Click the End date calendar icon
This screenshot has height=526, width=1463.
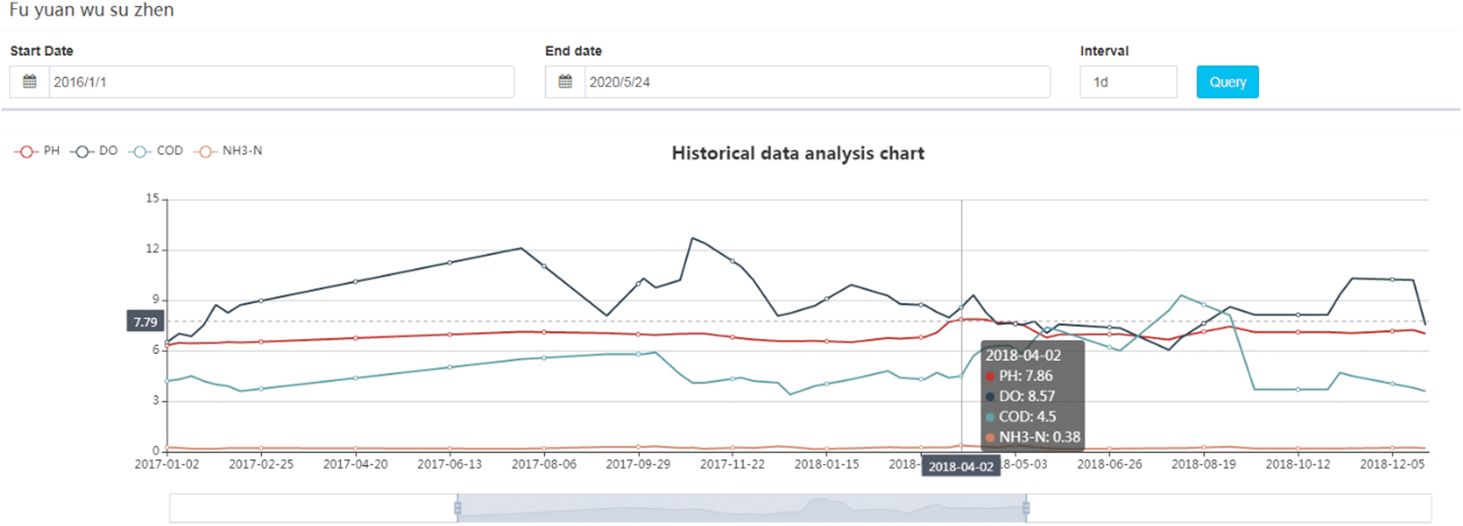click(x=565, y=82)
